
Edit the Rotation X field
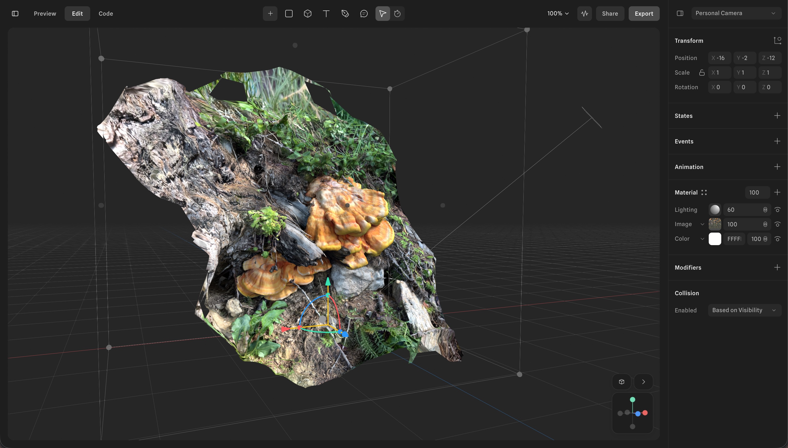719,87
